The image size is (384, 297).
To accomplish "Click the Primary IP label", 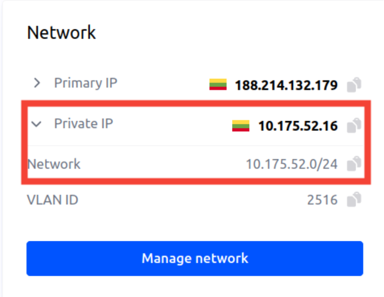I will click(86, 83).
